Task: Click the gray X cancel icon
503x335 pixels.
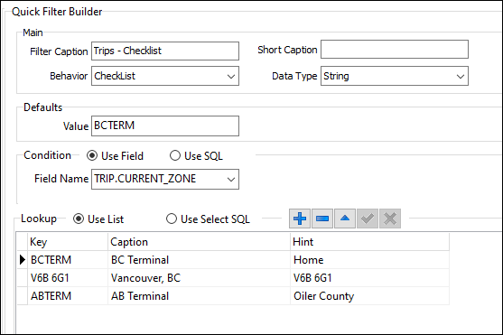Action: pyautogui.click(x=390, y=219)
